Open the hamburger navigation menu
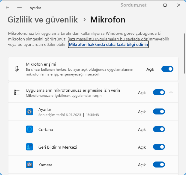The height and width of the screenshot is (175, 186). tap(19, 7)
